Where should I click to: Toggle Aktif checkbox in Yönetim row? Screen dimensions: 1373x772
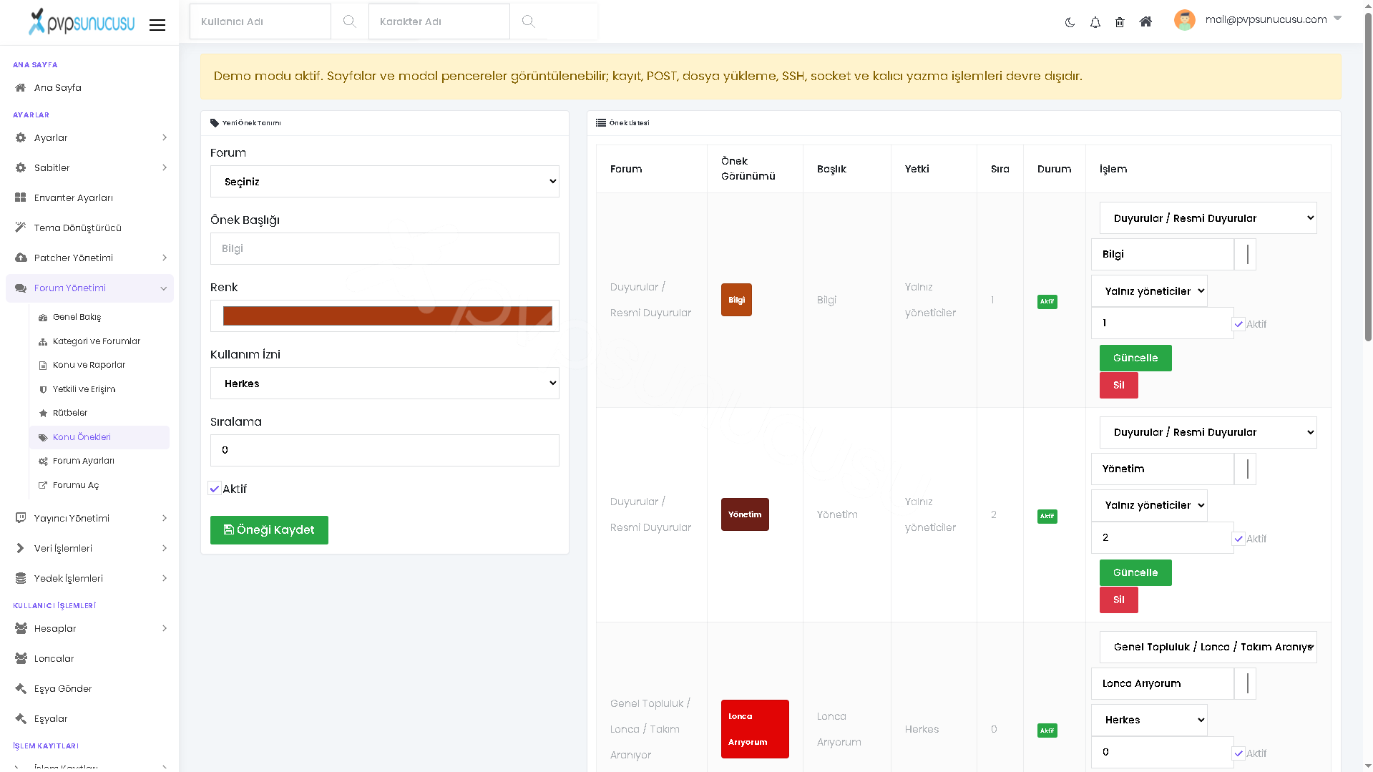1238,539
